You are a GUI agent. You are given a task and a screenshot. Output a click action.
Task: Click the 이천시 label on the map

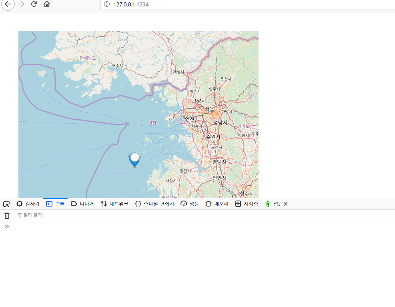coord(243,135)
